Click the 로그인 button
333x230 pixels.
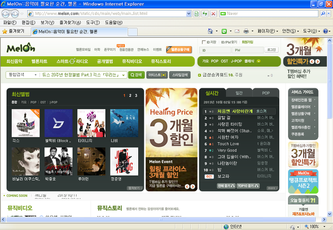click(271, 50)
